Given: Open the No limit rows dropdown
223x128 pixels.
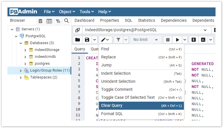Looking at the screenshot, I should [x=145, y=40].
